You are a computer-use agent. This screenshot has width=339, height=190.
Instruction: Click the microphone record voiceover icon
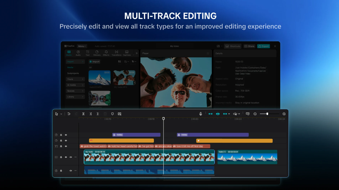201,114
